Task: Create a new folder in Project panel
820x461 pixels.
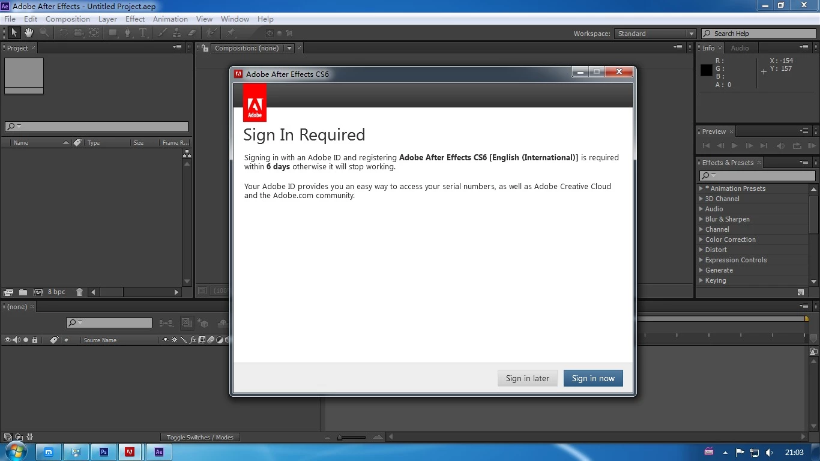Action: (23, 292)
